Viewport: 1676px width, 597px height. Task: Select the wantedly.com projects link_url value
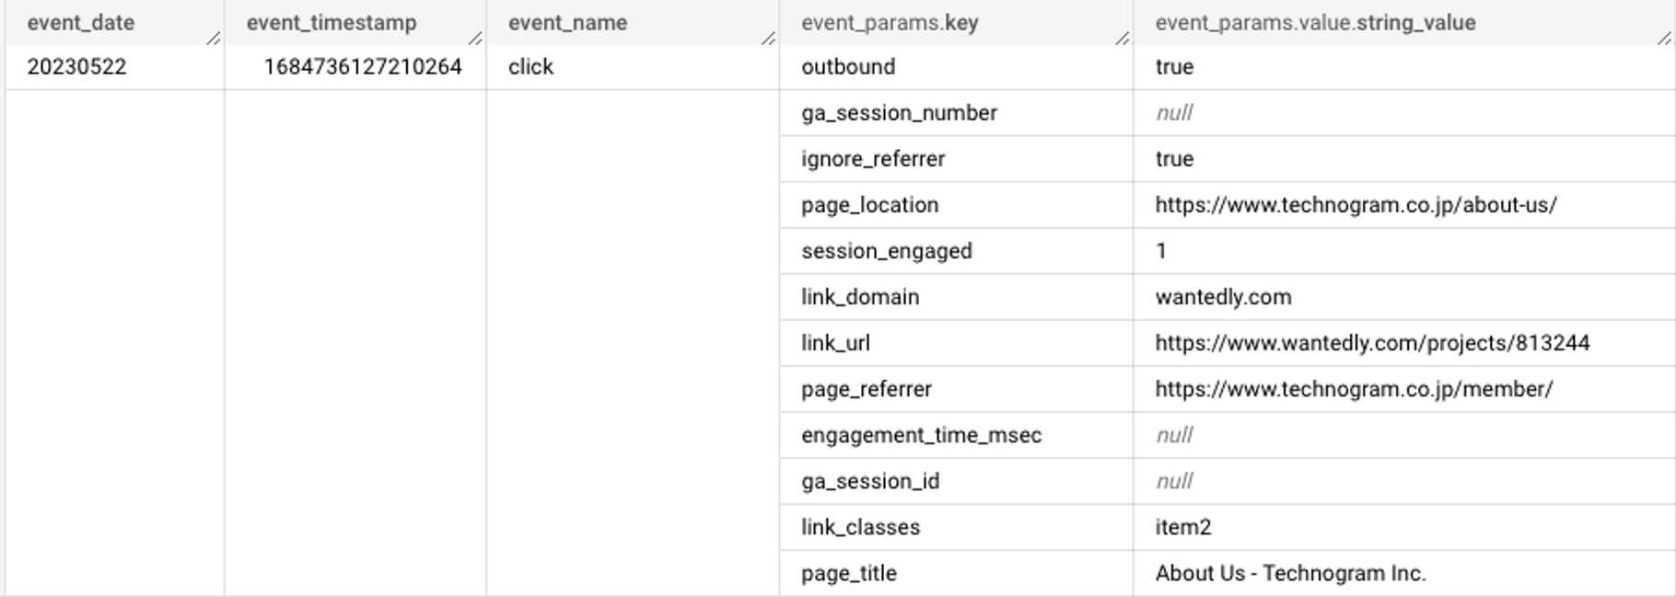coord(1372,343)
